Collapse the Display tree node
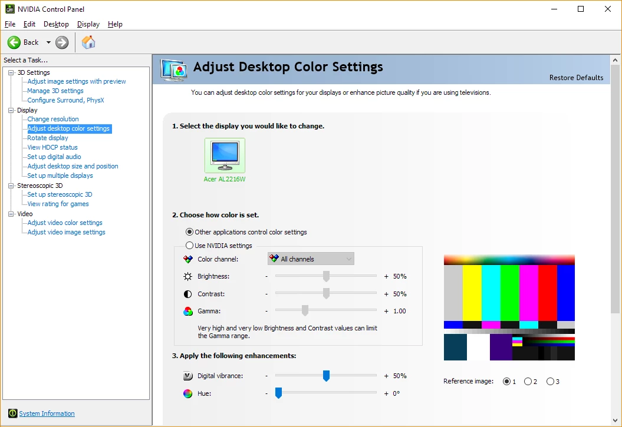The width and height of the screenshot is (622, 427). point(11,110)
